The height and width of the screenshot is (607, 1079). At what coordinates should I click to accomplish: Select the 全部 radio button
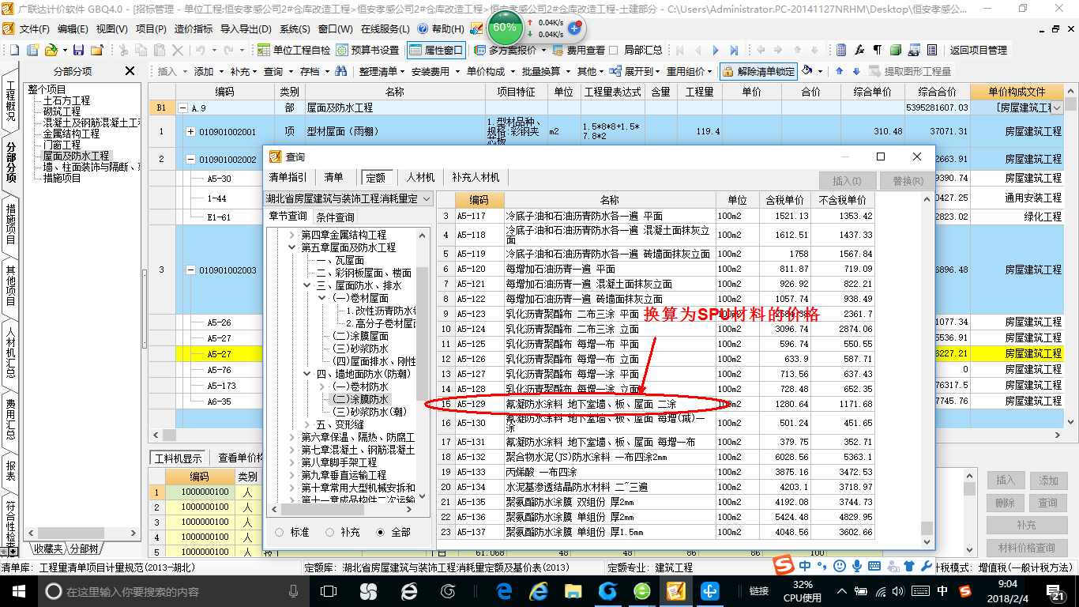tap(381, 533)
